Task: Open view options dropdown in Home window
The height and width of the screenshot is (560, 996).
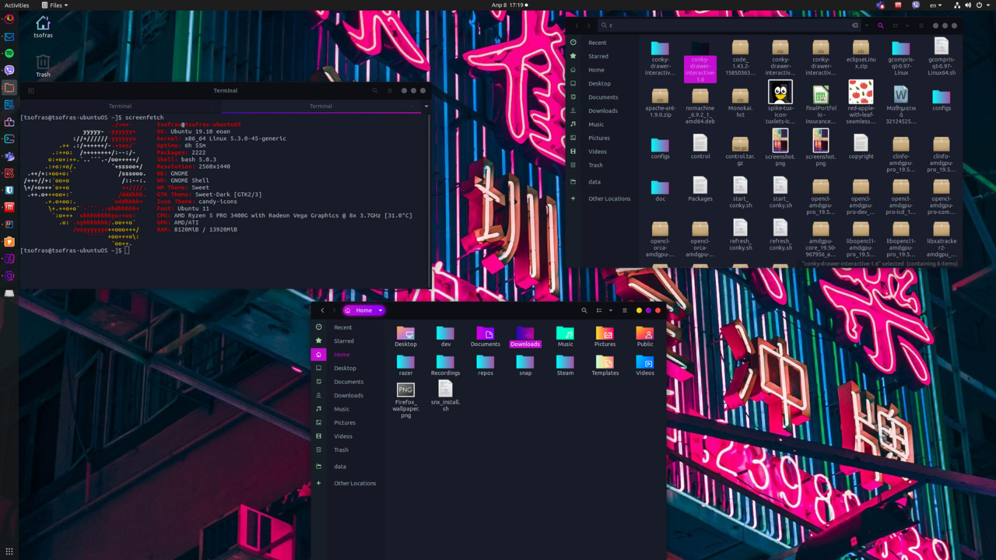Action: pos(610,310)
